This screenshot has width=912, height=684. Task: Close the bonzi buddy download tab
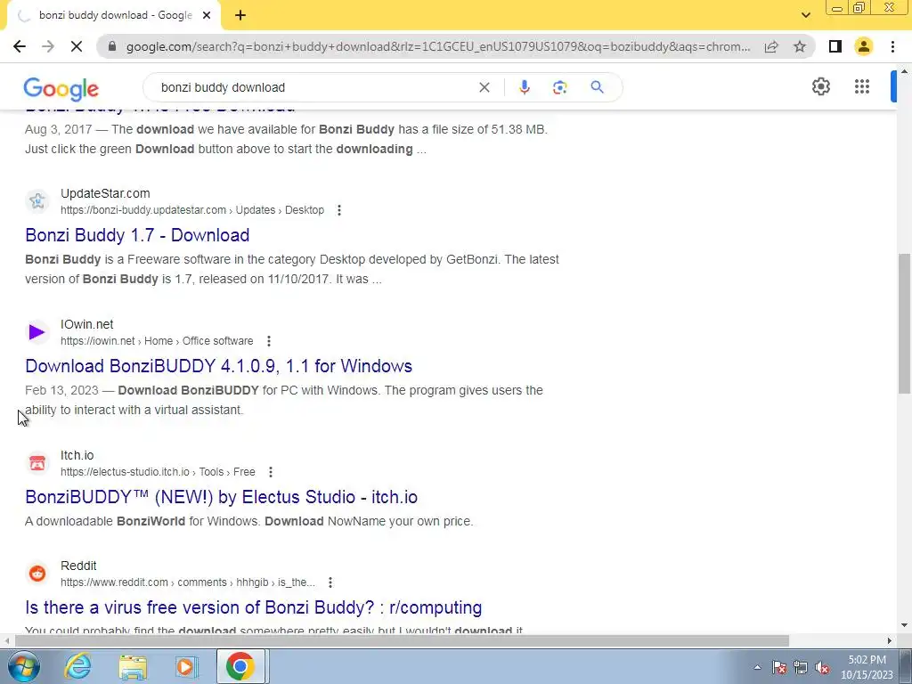(x=207, y=15)
